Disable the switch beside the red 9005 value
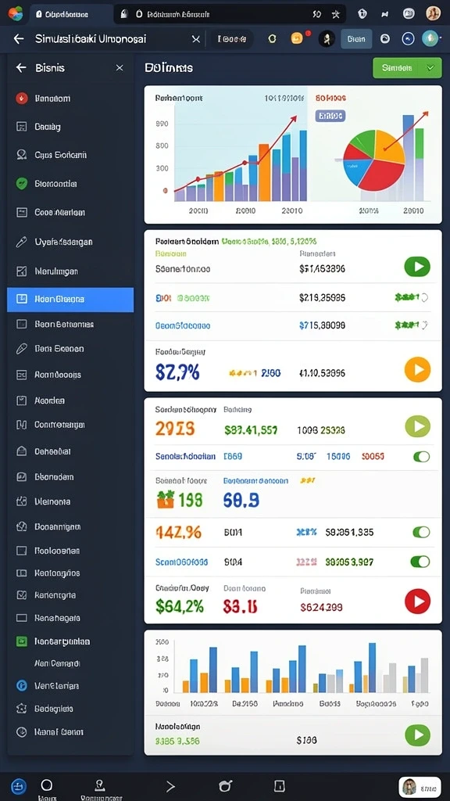450x801 pixels. (x=421, y=457)
